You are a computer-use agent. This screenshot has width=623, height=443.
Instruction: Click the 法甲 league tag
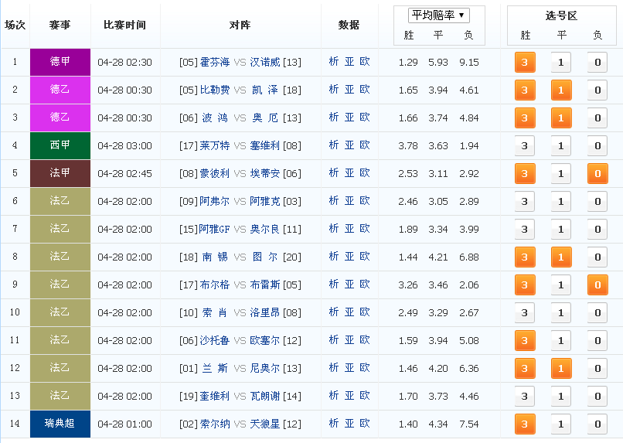pyautogui.click(x=60, y=173)
